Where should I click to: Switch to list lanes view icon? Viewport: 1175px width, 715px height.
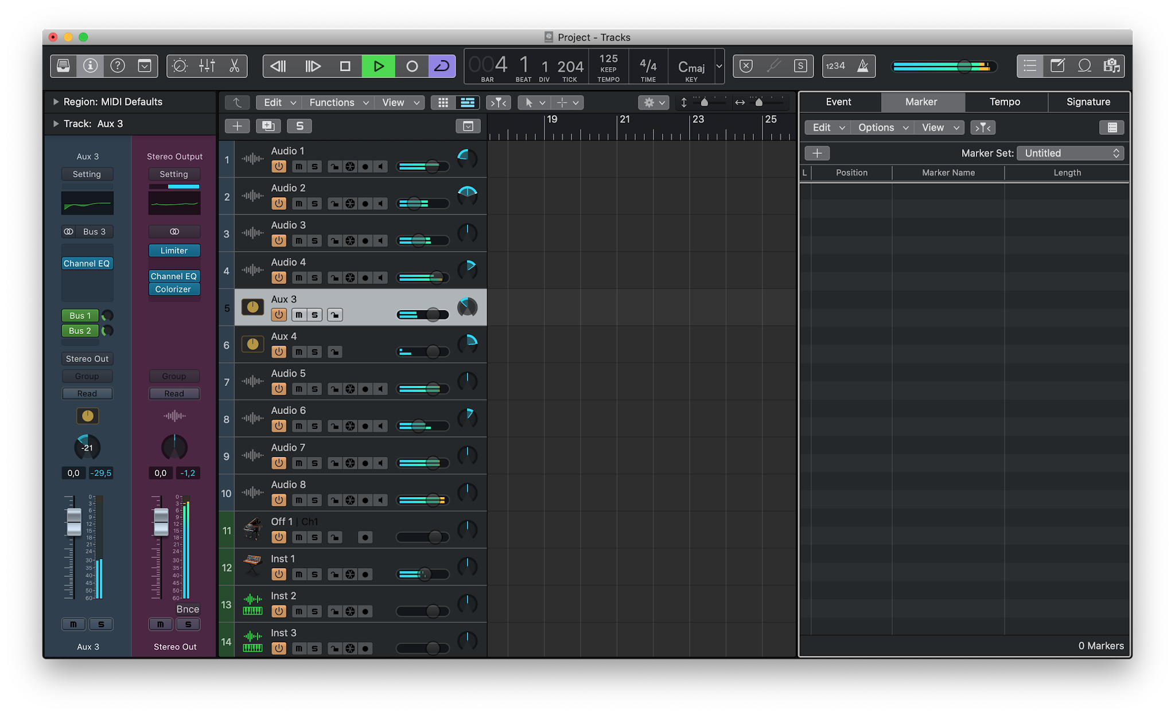click(468, 103)
